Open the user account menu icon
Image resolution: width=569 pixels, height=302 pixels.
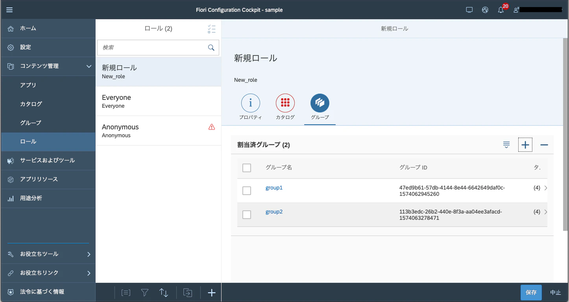pos(516,10)
